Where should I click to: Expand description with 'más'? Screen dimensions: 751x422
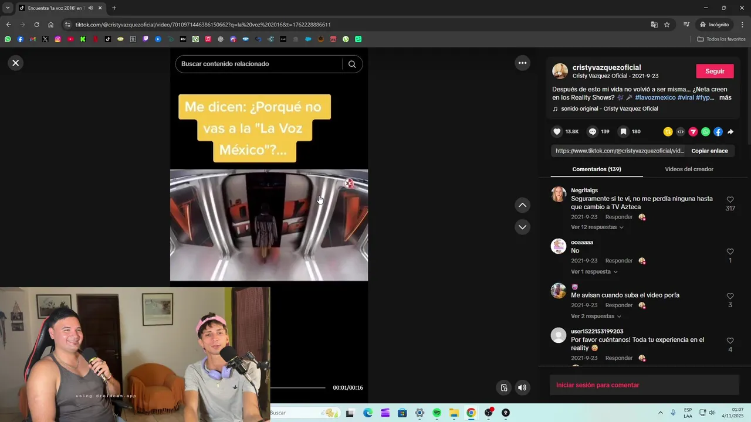pyautogui.click(x=725, y=97)
